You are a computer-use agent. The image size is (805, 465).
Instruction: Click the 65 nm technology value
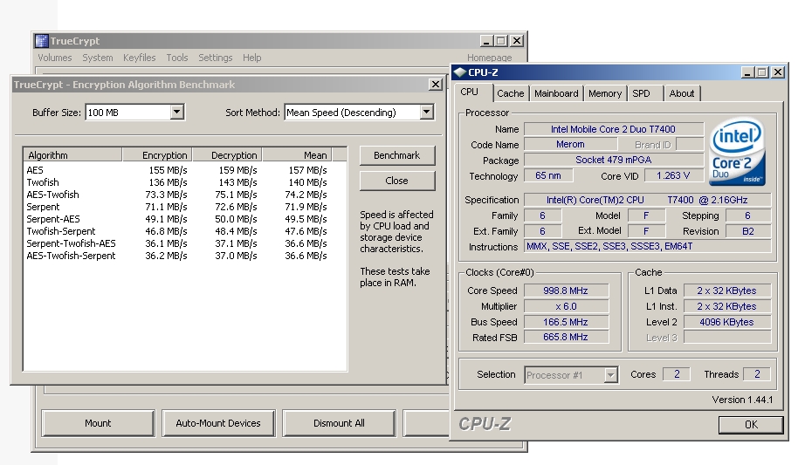click(x=548, y=175)
